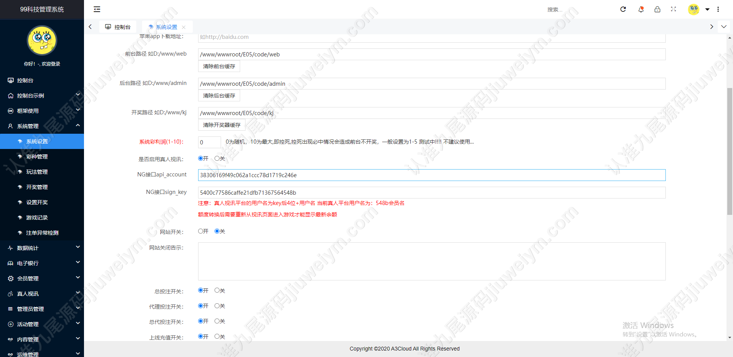Image resolution: width=733 pixels, height=357 pixels.
Task: Click the lock screen icon
Action: pos(657,9)
